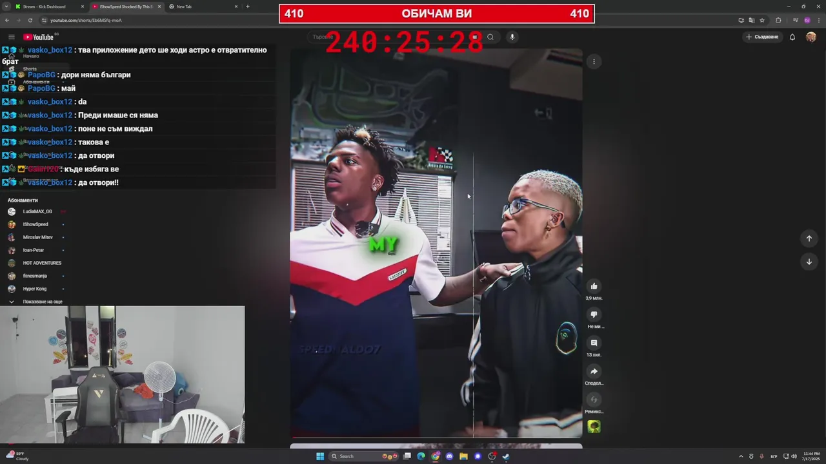Image resolution: width=826 pixels, height=464 pixels.
Task: Open site information icon in address bar
Action: [45, 20]
